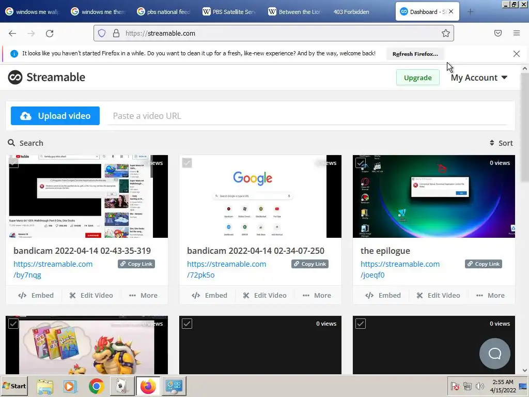This screenshot has height=397, width=529.
Task: Open the Control Panel taskbar icon
Action: coord(174,386)
